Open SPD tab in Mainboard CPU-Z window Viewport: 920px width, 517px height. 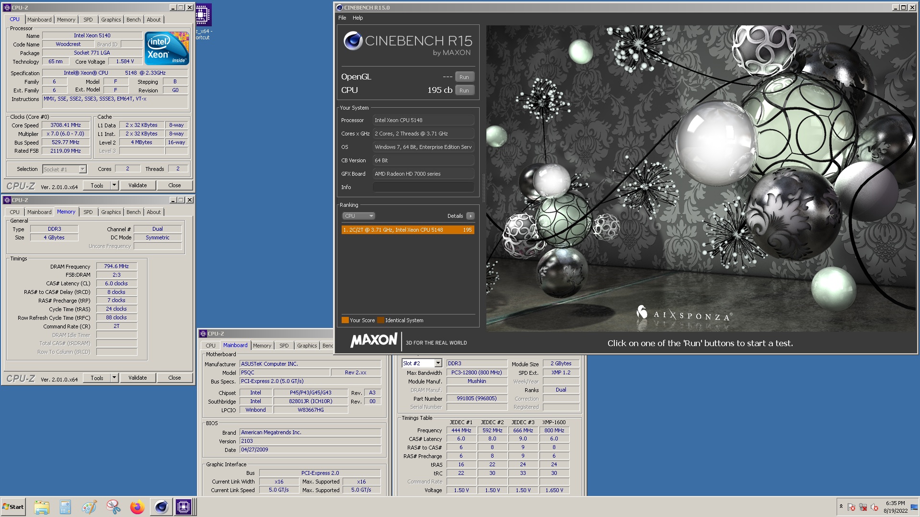point(284,346)
